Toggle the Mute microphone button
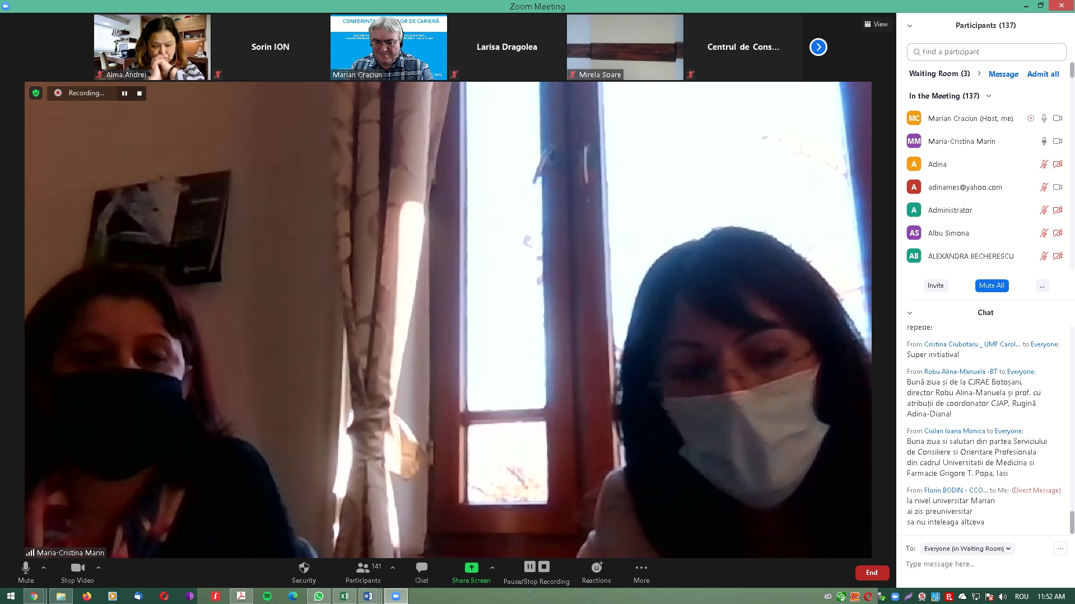 (26, 572)
